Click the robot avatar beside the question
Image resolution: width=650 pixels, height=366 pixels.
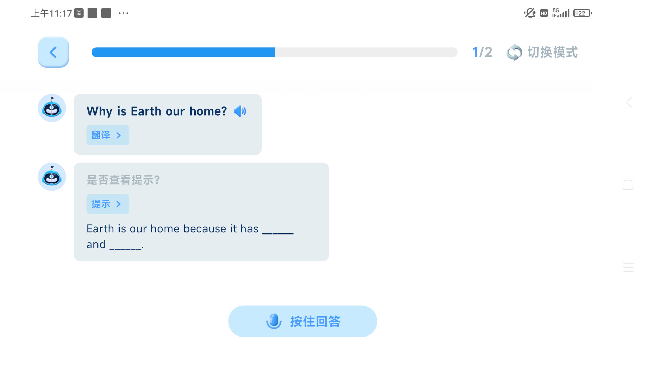point(52,108)
